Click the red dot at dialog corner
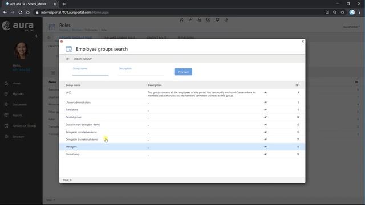This screenshot has height=205, width=365. [x=62, y=42]
